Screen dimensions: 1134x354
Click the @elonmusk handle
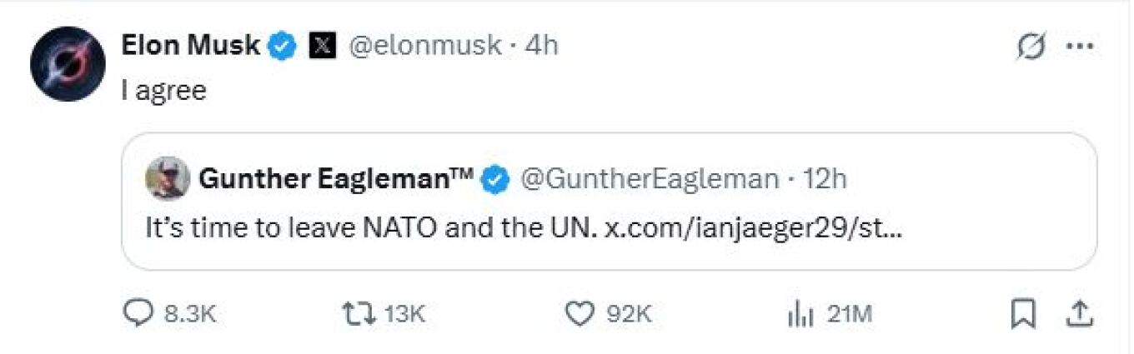[424, 46]
